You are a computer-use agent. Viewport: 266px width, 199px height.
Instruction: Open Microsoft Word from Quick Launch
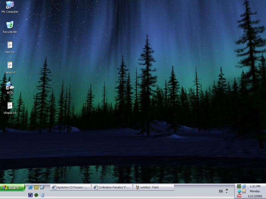[30, 195]
